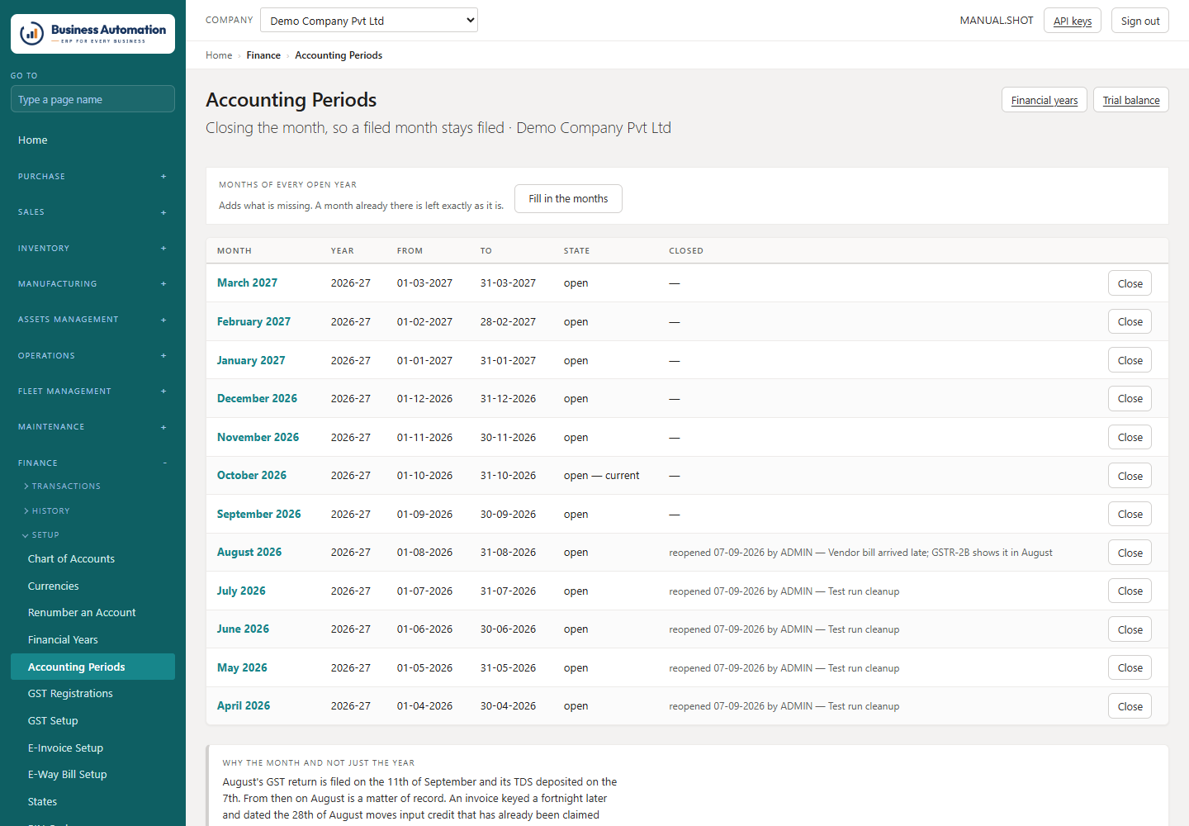This screenshot has width=1189, height=826.
Task: Select the 'open — current' state text
Action: click(601, 476)
